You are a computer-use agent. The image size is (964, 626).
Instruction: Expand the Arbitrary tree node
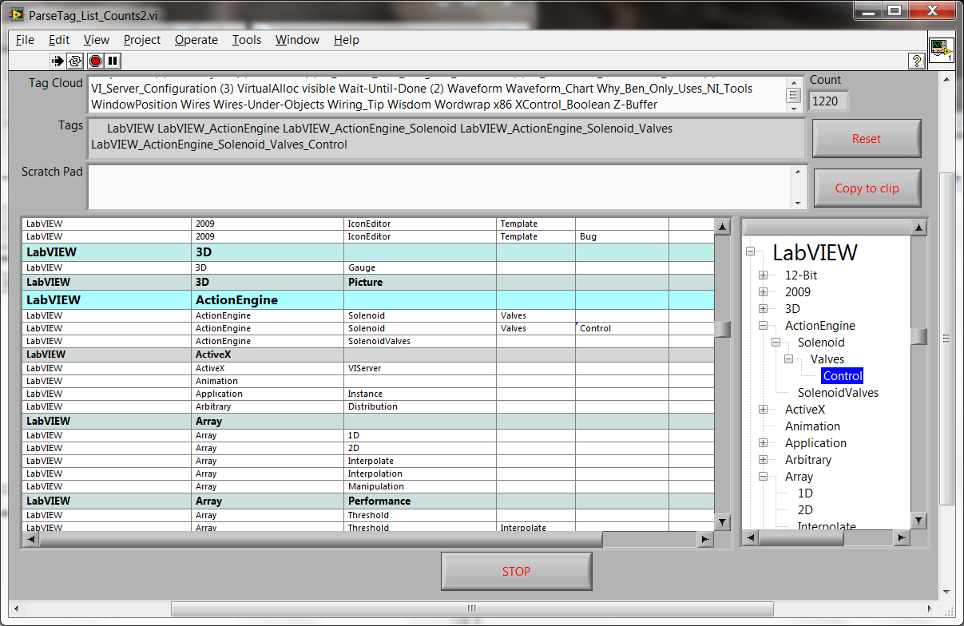(x=763, y=460)
